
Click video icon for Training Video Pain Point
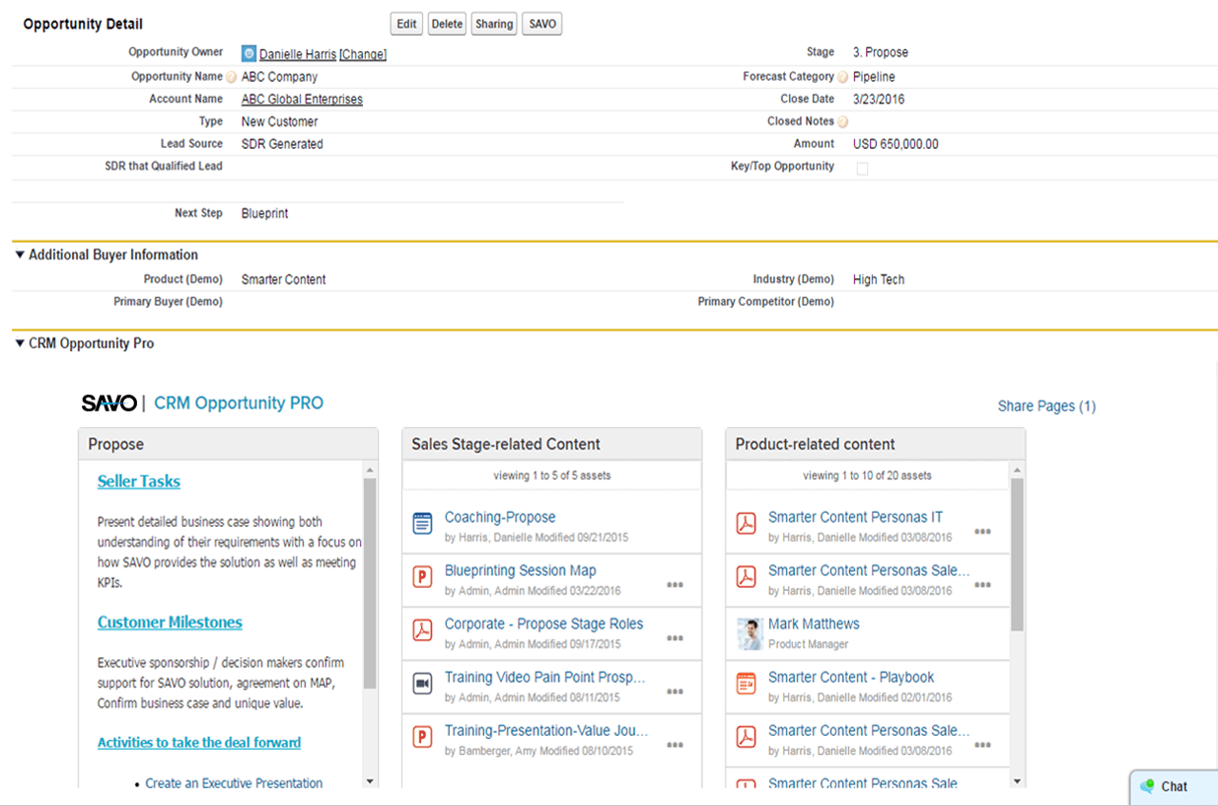[x=422, y=683]
